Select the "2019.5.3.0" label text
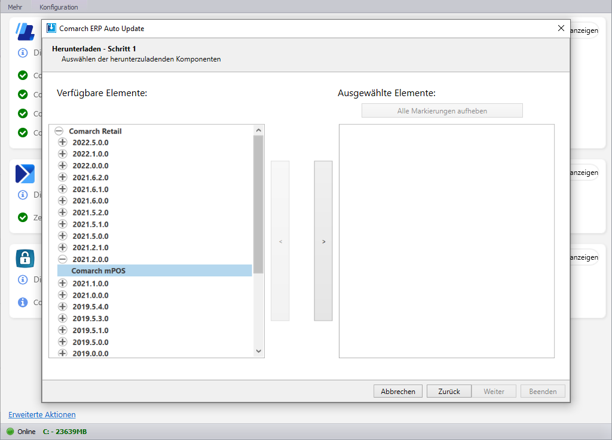Viewport: 612px width, 440px height. [x=91, y=319]
